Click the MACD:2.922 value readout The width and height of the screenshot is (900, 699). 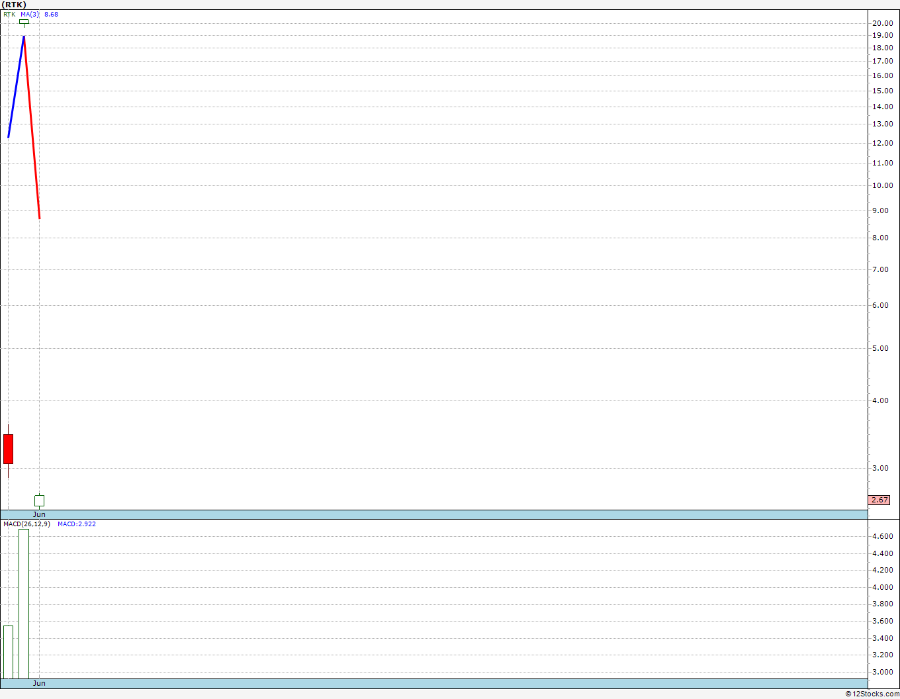coord(77,524)
